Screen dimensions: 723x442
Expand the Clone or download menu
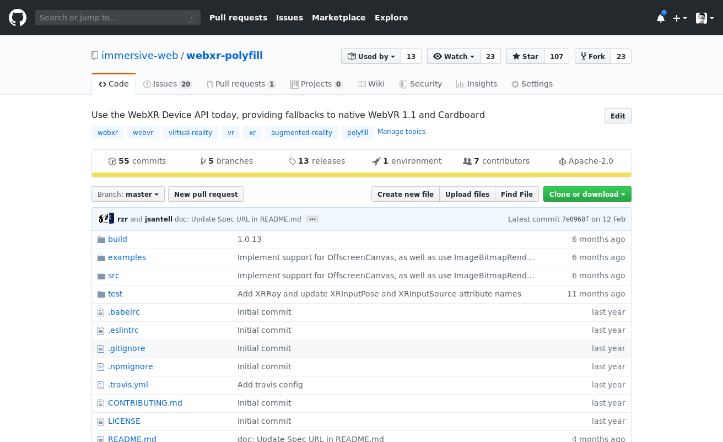point(587,194)
